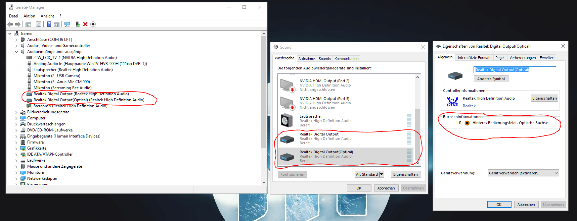This screenshot has height=221, width=577.
Task: Open the Aktion menu
Action: [x=29, y=16]
